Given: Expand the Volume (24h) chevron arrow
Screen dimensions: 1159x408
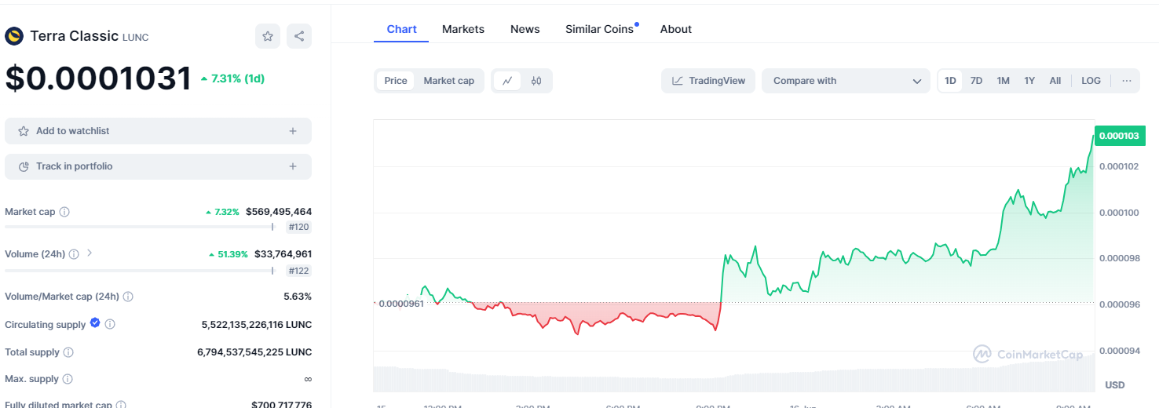Looking at the screenshot, I should [89, 253].
